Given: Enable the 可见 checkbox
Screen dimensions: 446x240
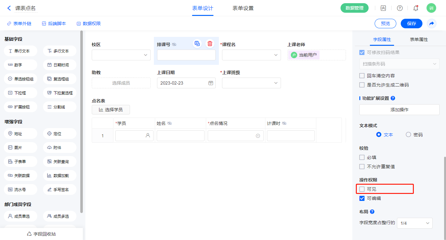Looking at the screenshot, I should pos(362,189).
